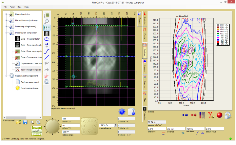
Task: Click the left arrow on the nudge pad
Action: [84, 126]
